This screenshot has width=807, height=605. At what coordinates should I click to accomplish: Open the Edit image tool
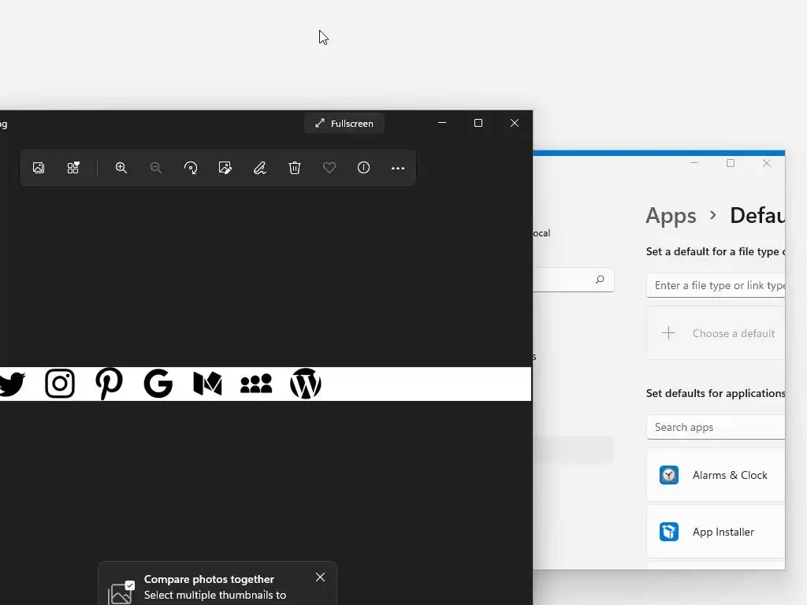coord(225,168)
